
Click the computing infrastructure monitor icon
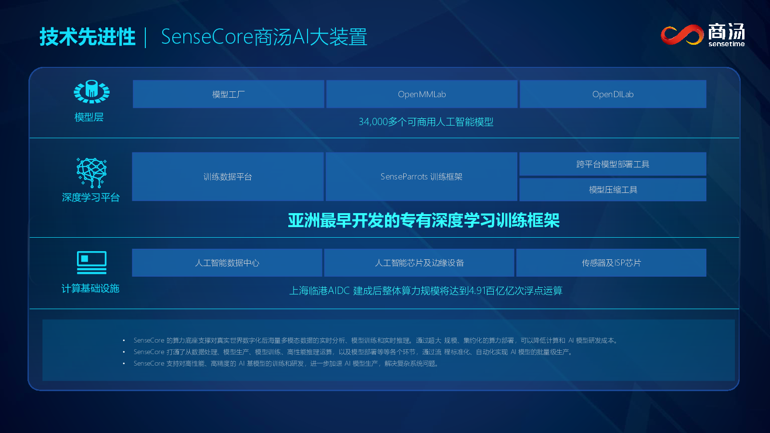pyautogui.click(x=92, y=263)
